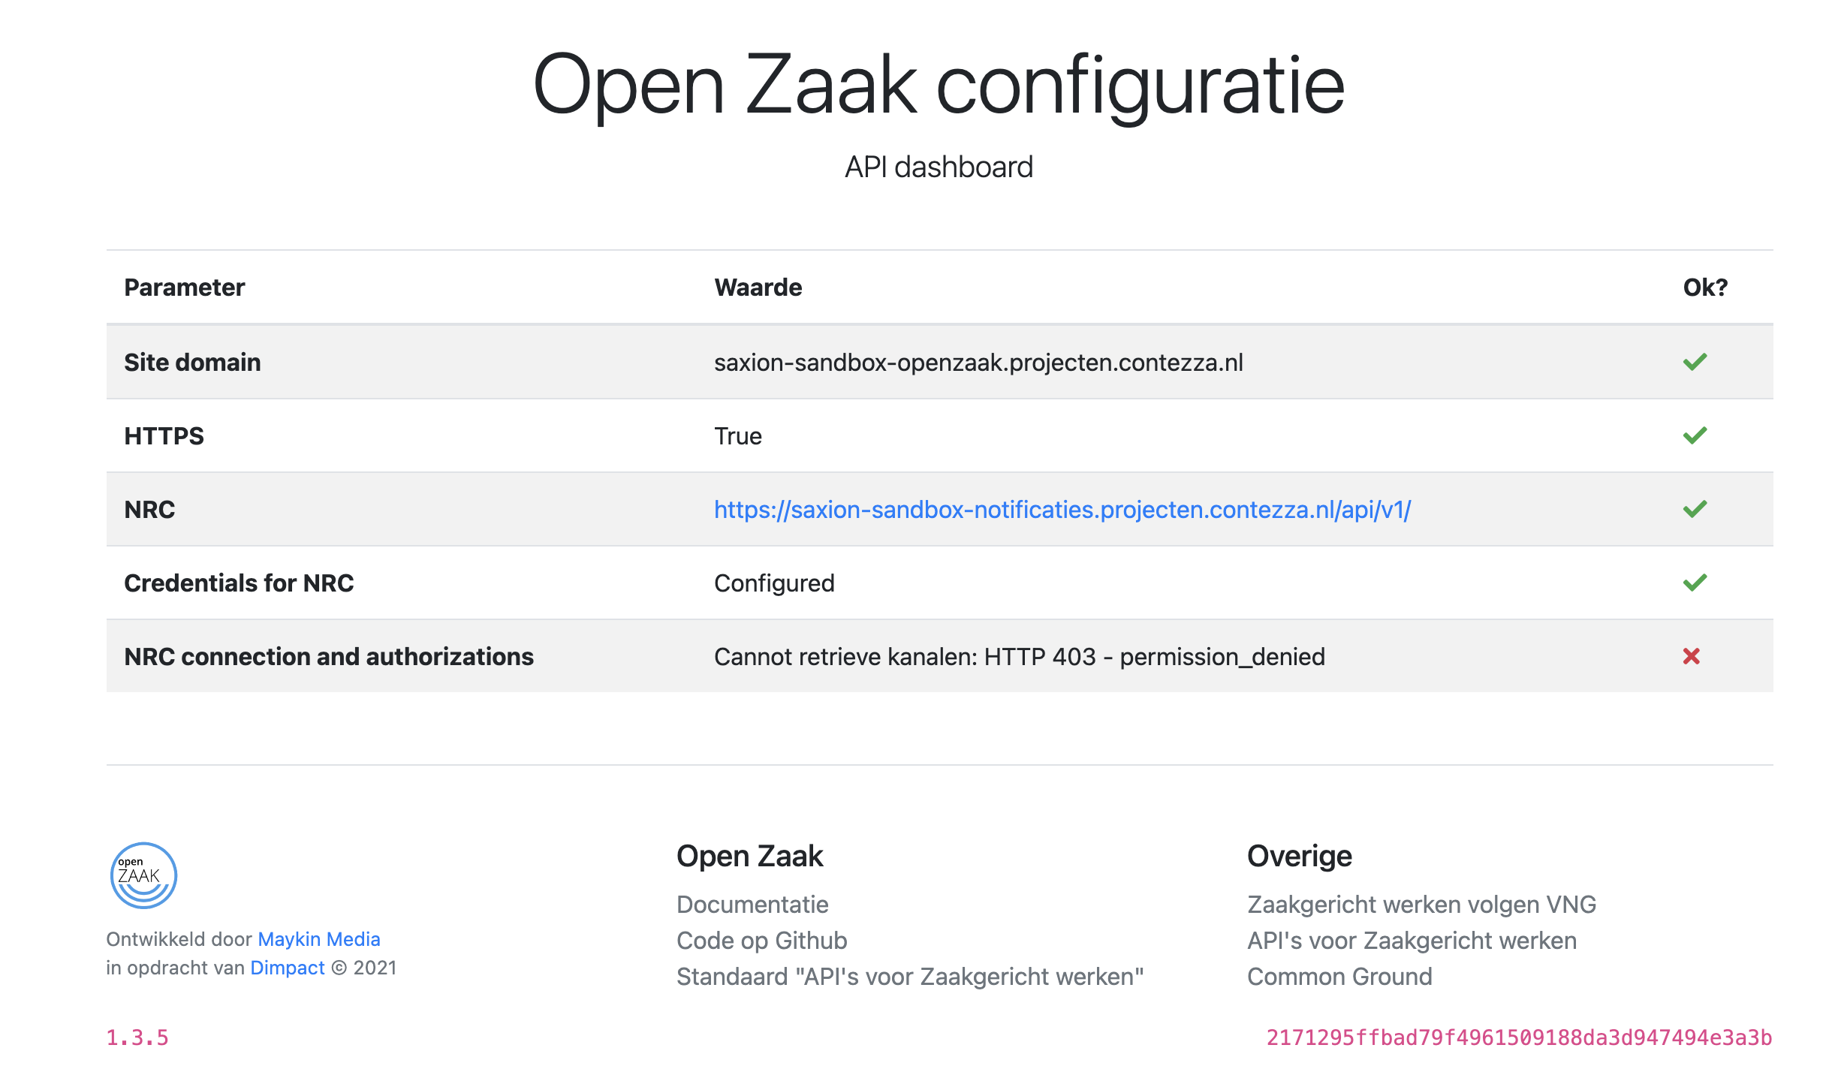Click the checkmark beside the NRC parameter label
This screenshot has height=1072, width=1826.
tap(1695, 508)
